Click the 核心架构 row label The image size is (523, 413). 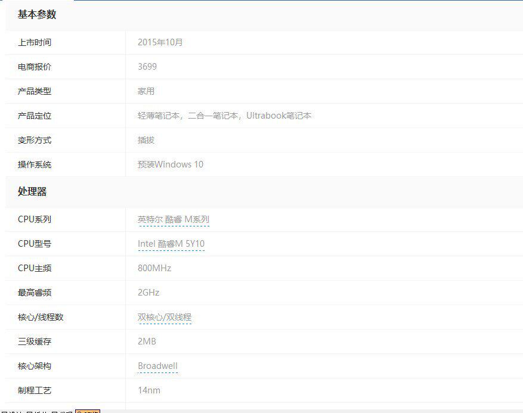pos(35,366)
